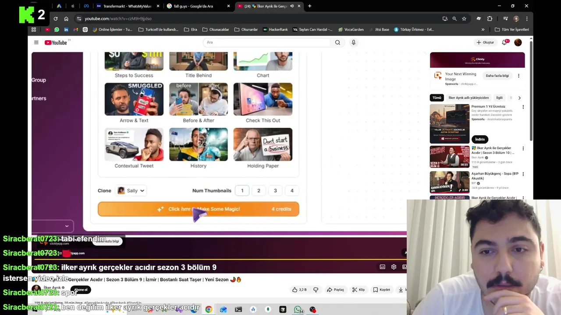This screenshot has width=561, height=315.
Task: Open options for Premium 1 Yıl Ücretsiz ad
Action: pos(523,107)
